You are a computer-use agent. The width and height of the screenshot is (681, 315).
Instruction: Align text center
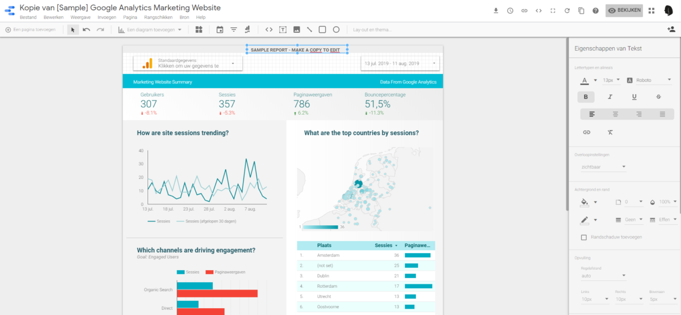(x=615, y=114)
